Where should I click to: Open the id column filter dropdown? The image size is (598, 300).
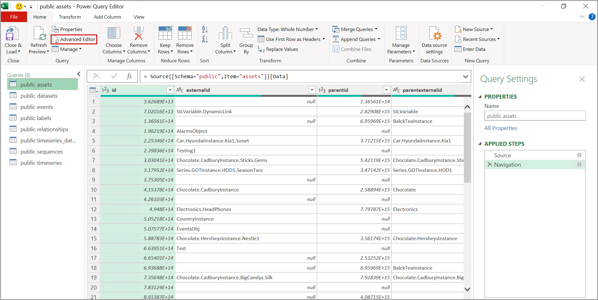[x=170, y=90]
